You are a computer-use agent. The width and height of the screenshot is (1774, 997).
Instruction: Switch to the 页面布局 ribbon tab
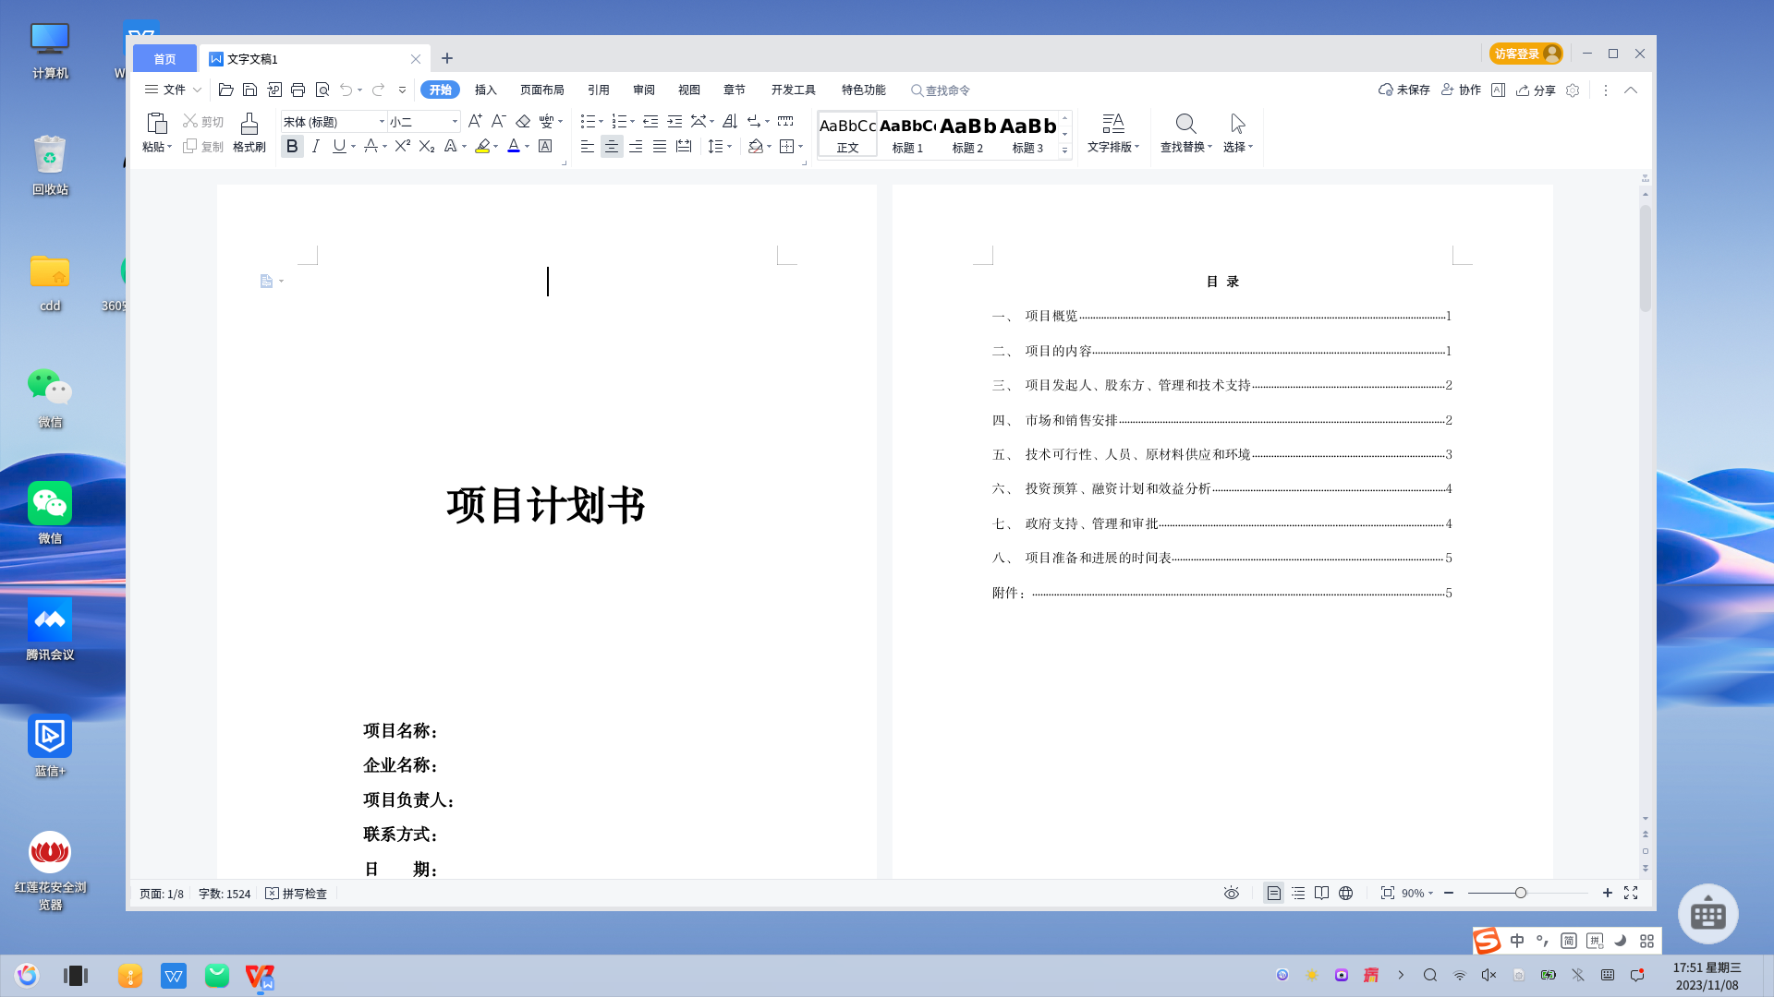[541, 90]
